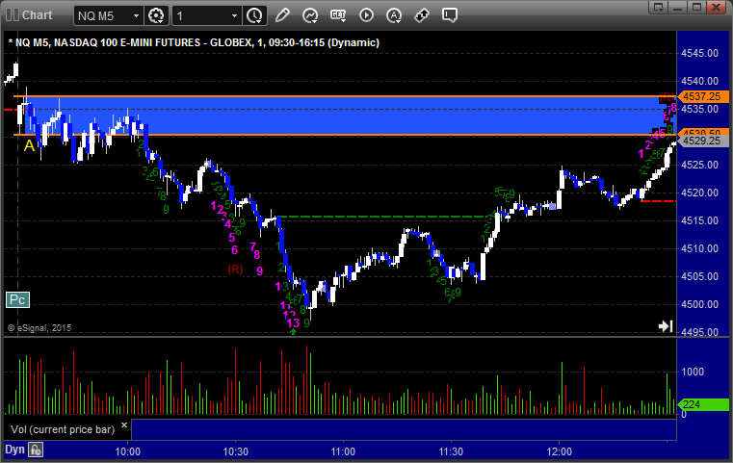Viewport: 733px width, 463px height.
Task: Click the 10:00 time axis label
Action: 127,451
